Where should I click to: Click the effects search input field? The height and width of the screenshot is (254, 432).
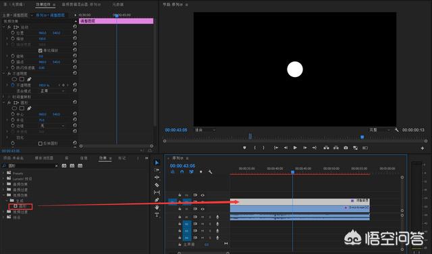coord(30,166)
